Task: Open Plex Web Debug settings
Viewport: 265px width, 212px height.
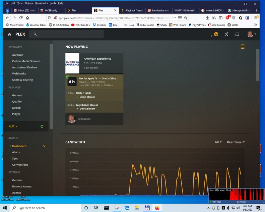Action: pos(16,108)
